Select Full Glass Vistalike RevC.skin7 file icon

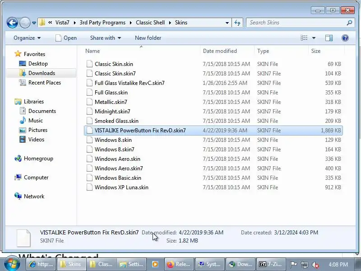[x=89, y=83]
